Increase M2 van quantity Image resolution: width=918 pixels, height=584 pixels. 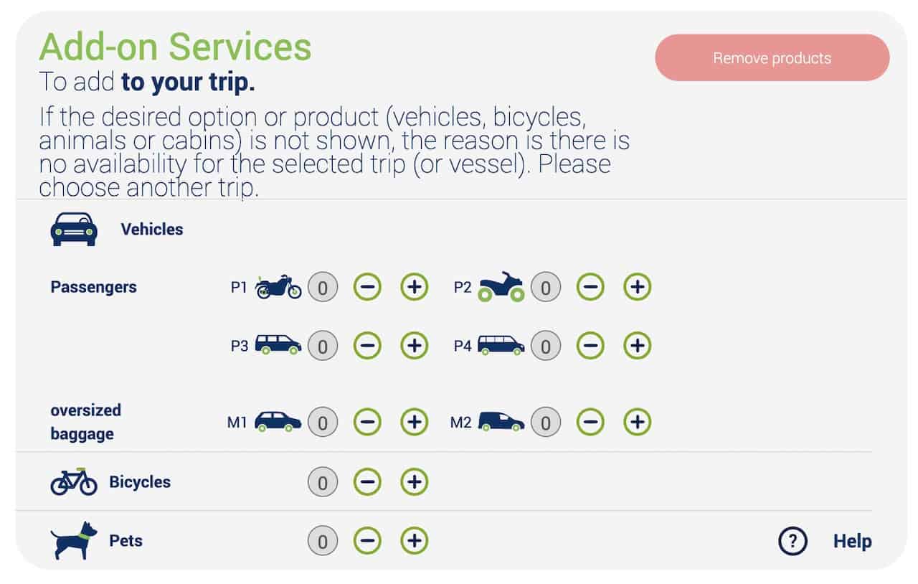pos(637,422)
